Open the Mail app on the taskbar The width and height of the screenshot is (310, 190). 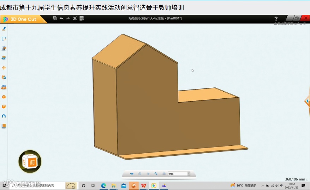[x=124, y=186]
